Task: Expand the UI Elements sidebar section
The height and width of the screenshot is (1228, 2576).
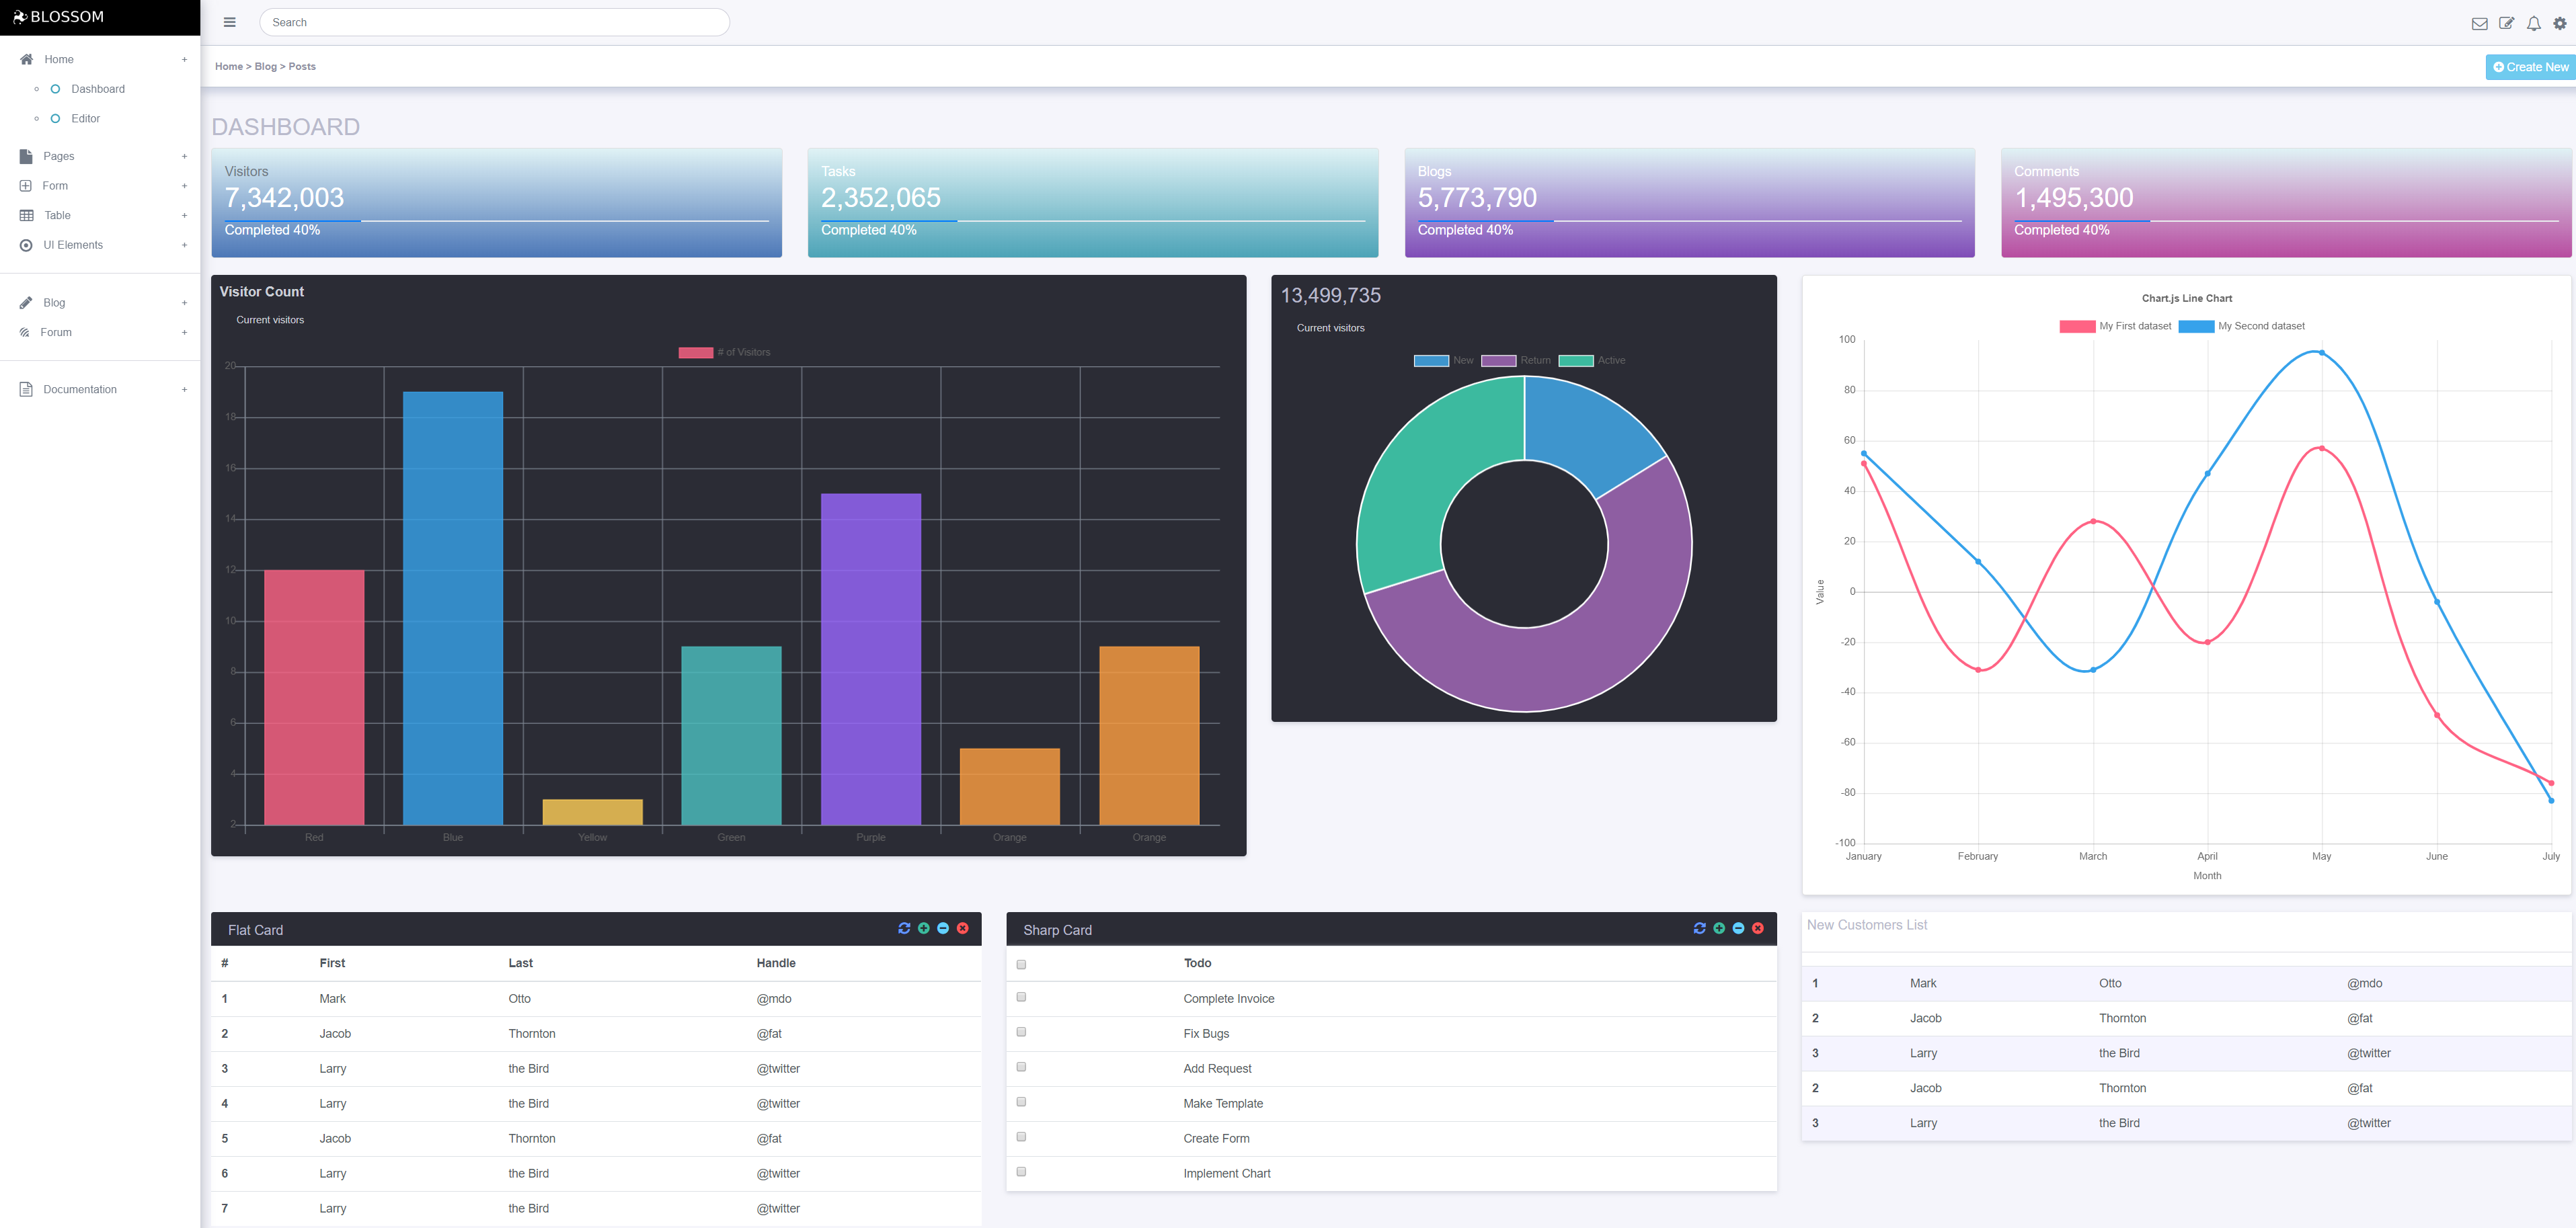Action: pyautogui.click(x=184, y=244)
